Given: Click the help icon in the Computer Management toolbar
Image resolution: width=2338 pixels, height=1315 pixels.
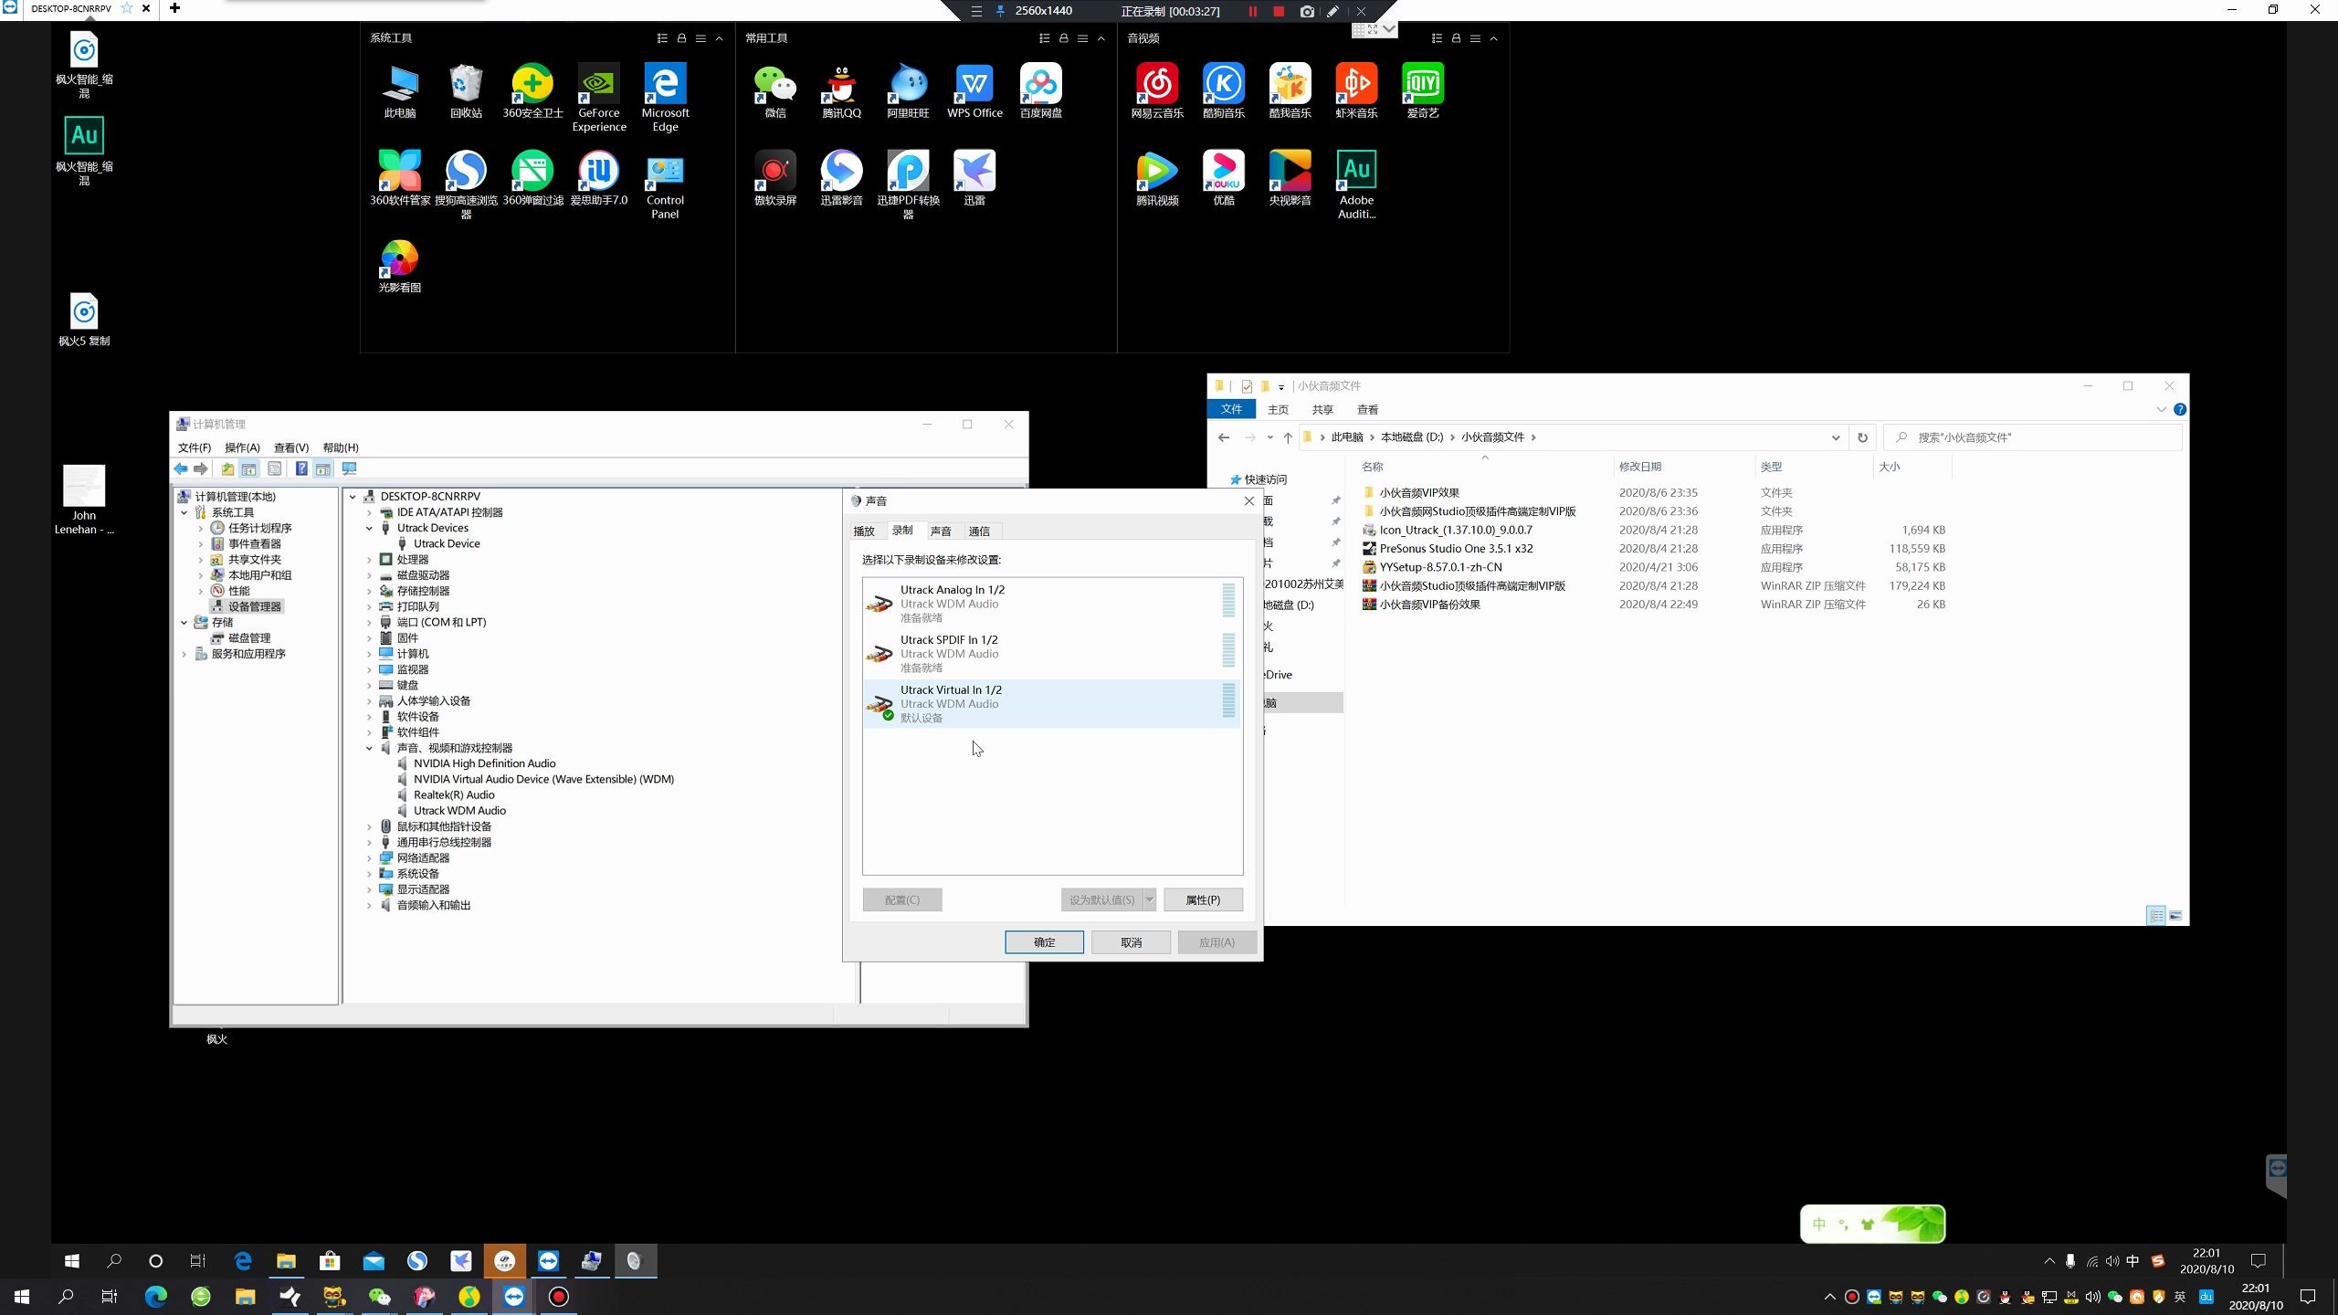Looking at the screenshot, I should click(300, 469).
